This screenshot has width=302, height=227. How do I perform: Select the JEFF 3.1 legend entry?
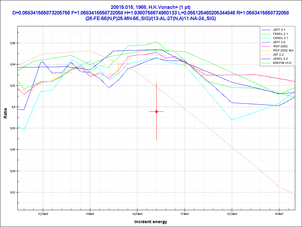coord(279,30)
